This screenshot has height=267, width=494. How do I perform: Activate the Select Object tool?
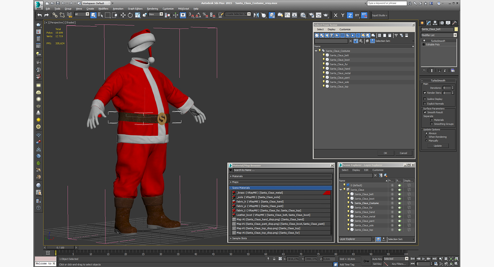tap(93, 15)
